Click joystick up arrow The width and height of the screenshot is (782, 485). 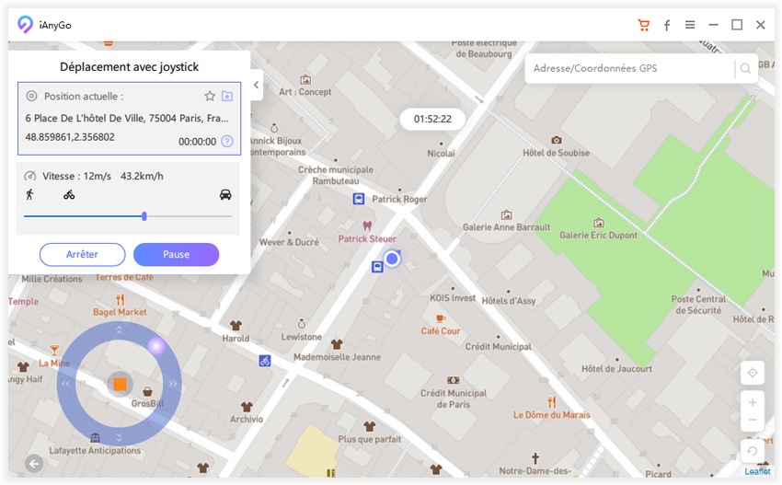120,329
